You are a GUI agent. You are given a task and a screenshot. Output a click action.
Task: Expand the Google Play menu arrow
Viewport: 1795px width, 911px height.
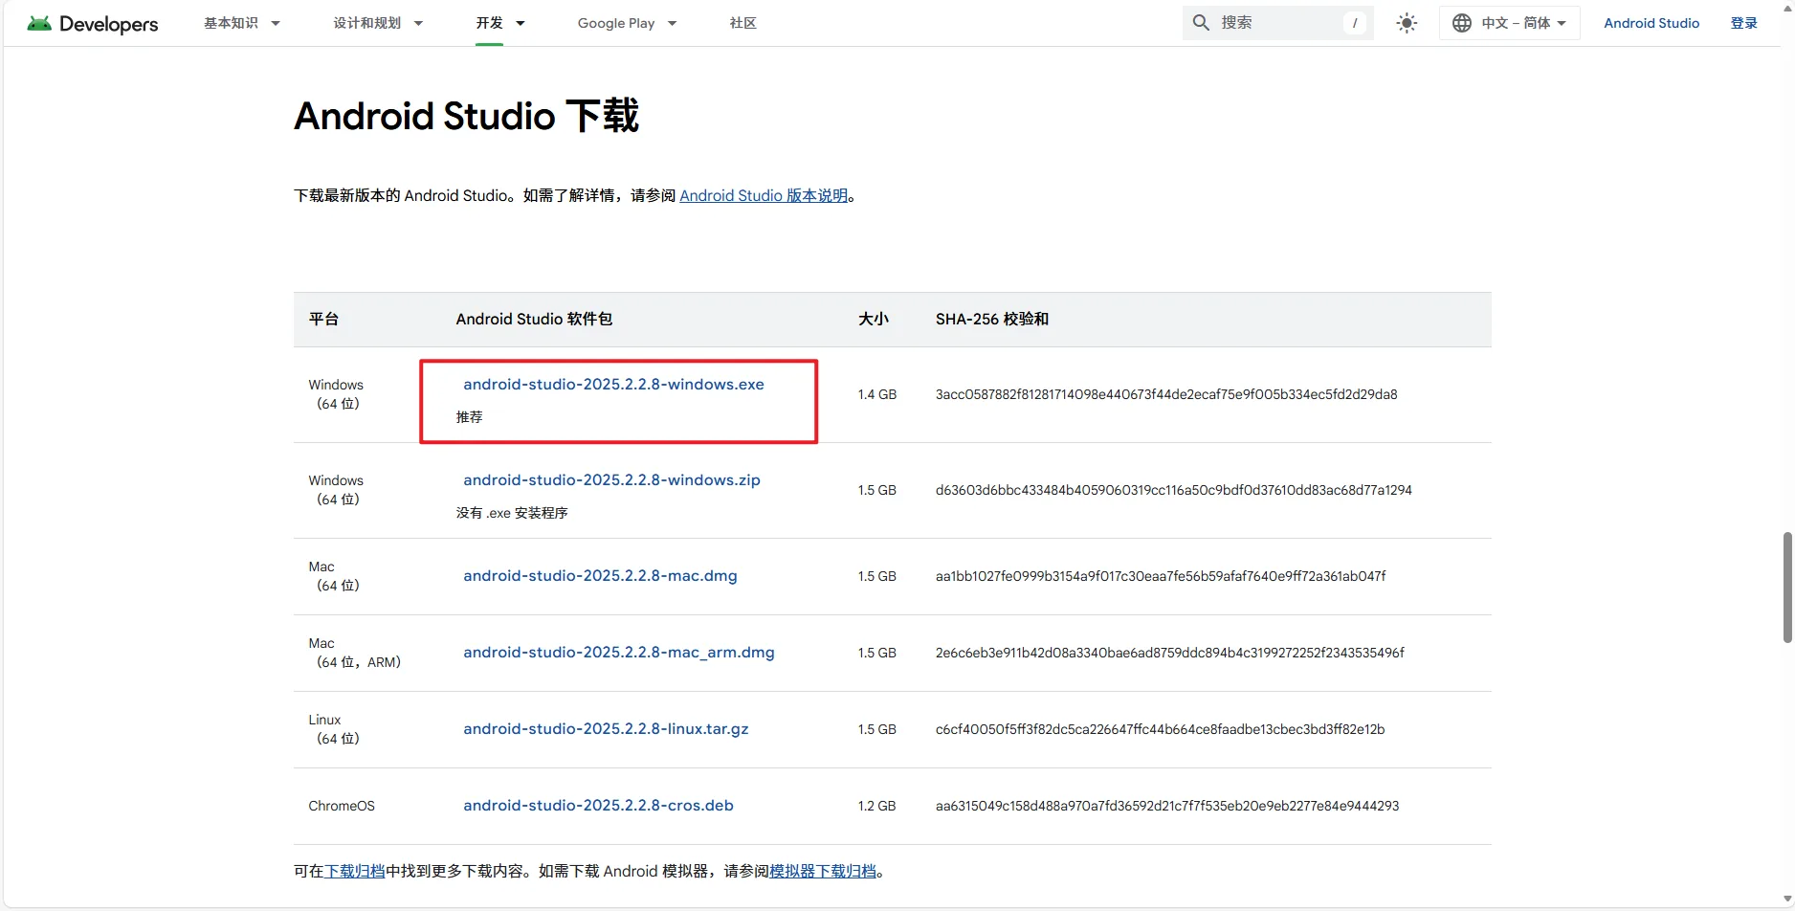(673, 23)
